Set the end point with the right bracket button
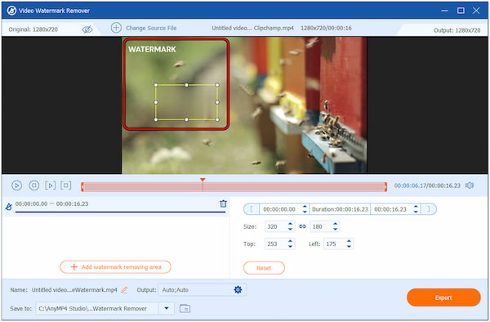The width and height of the screenshot is (490, 322). pyautogui.click(x=429, y=209)
